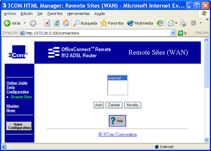This screenshot has width=211, height=151.
Task: Open browsing history clock icon
Action: pyautogui.click(x=160, y=23)
